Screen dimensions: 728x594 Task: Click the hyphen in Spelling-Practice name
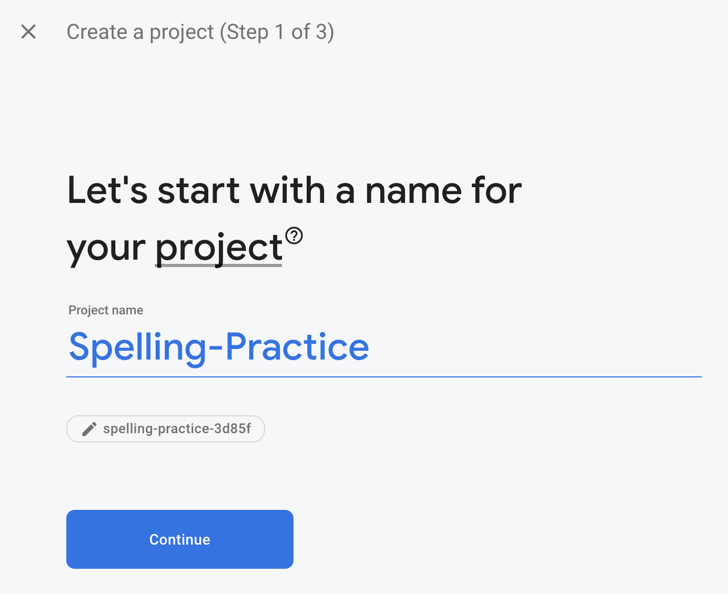tap(216, 348)
